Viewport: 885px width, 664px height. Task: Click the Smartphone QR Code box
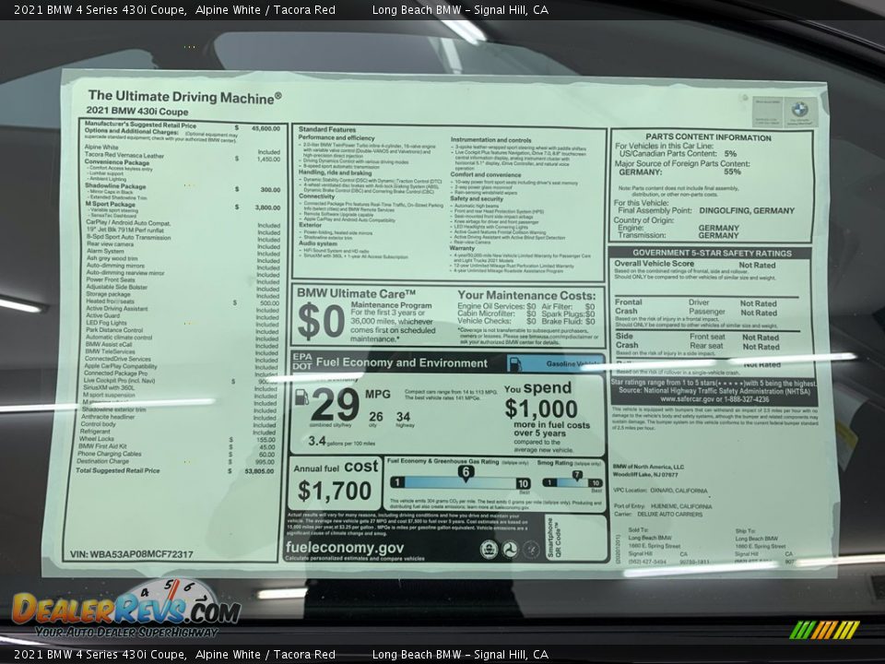(x=575, y=539)
